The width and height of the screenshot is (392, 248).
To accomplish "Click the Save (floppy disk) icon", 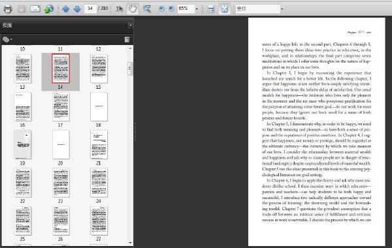I will point(22,9).
